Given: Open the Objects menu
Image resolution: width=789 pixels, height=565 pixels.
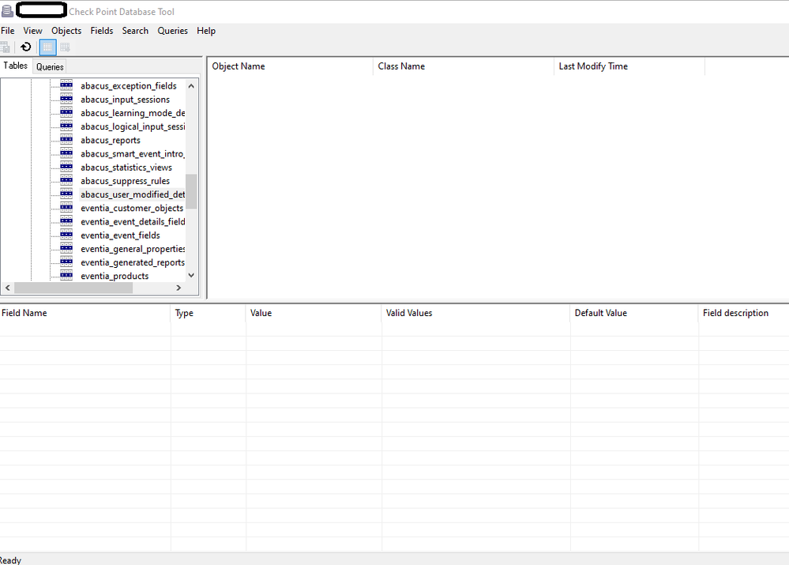Looking at the screenshot, I should pos(66,31).
